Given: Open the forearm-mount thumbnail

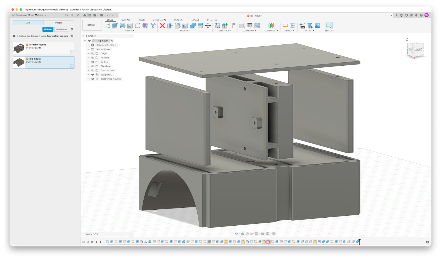Looking at the screenshot, I should pos(19,48).
